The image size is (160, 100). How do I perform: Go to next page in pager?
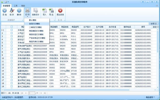pyautogui.click(x=41, y=93)
